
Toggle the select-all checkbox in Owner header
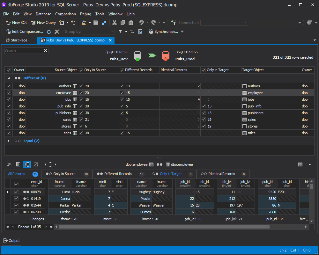tap(9, 70)
